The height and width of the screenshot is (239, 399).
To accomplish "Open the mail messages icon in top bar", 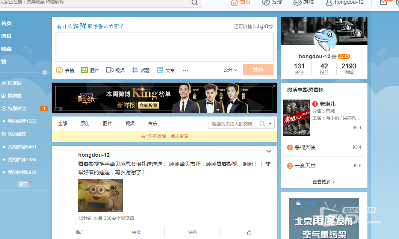I will click(x=384, y=2).
